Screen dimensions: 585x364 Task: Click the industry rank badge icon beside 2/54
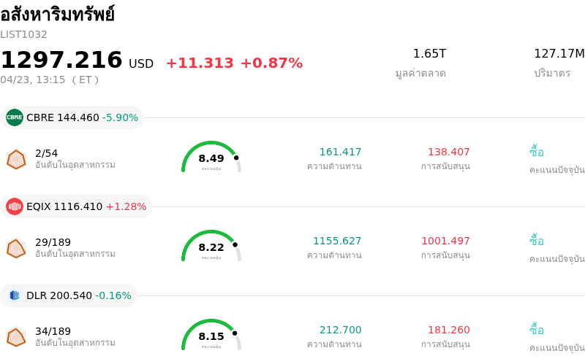(16, 159)
